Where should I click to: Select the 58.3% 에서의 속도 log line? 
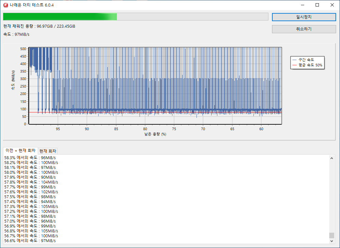point(30,158)
